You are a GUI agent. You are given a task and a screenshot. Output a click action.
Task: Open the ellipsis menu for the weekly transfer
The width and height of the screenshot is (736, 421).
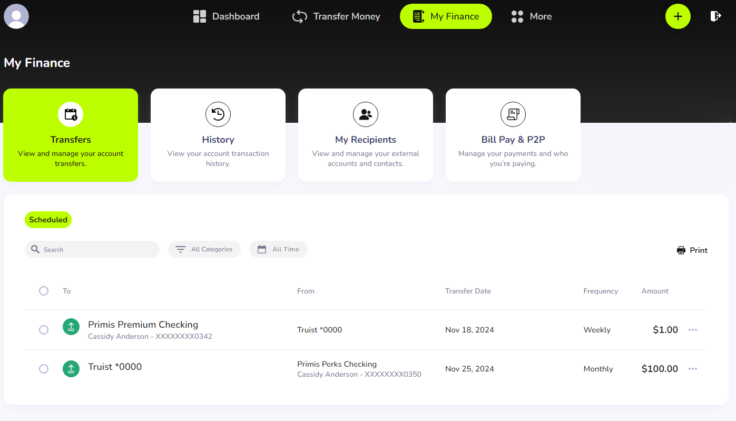tap(693, 330)
